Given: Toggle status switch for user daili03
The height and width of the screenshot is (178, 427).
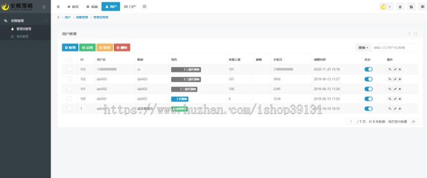Looking at the screenshot, I should pos(369,79).
